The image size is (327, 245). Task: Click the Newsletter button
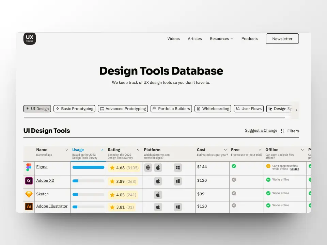282,39
